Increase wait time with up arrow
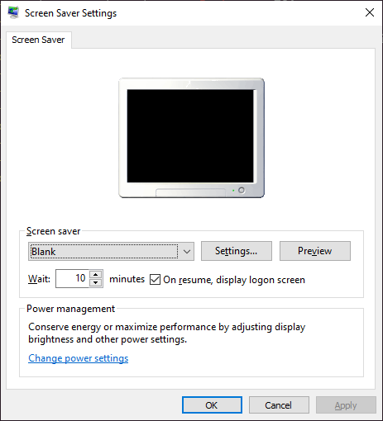Viewport: 383px width, 421px height. coord(96,274)
